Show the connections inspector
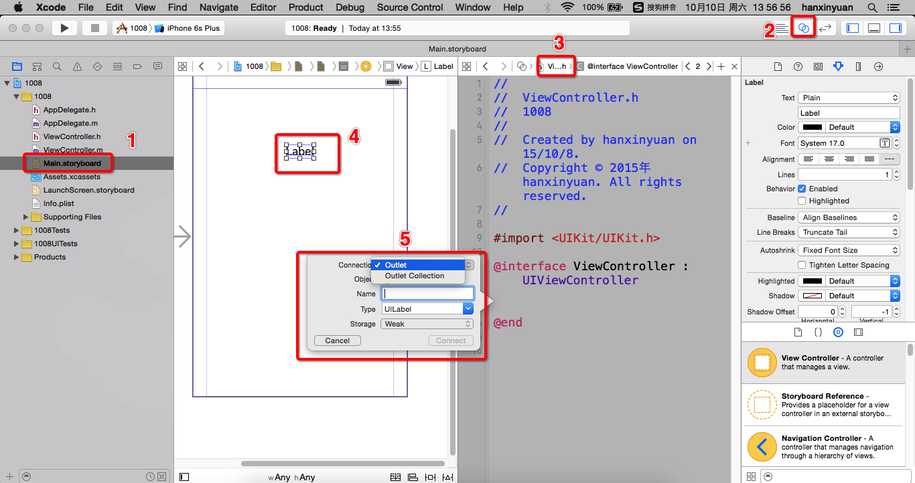 [x=878, y=66]
